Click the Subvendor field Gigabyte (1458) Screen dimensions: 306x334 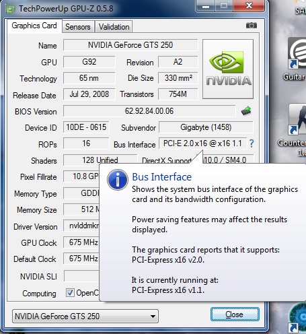[x=206, y=127]
